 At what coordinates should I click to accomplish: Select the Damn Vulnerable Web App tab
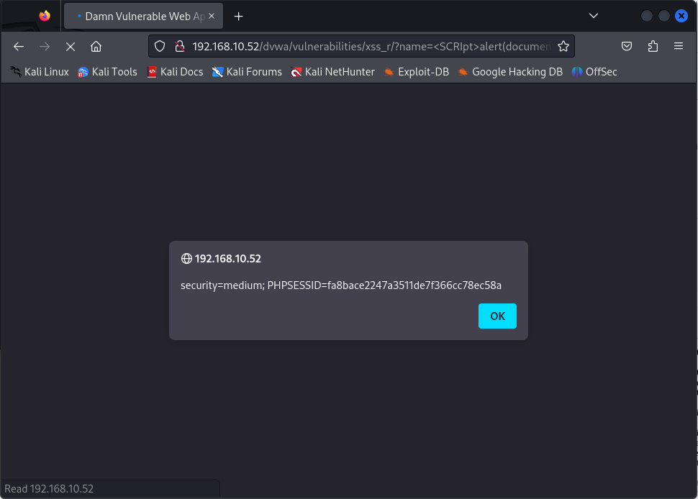click(x=143, y=16)
